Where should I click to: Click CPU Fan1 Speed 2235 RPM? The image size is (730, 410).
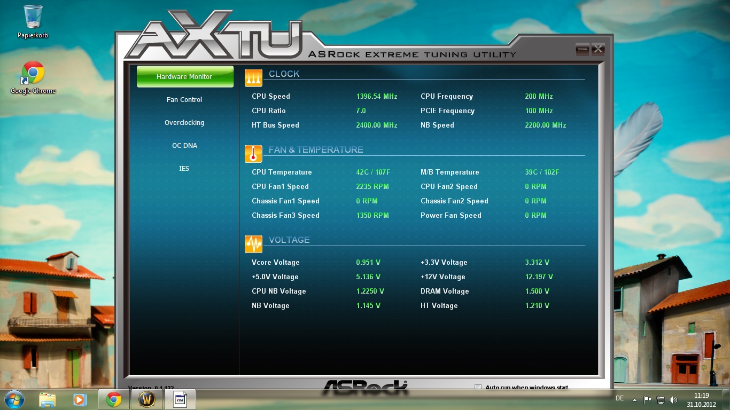[x=372, y=186]
